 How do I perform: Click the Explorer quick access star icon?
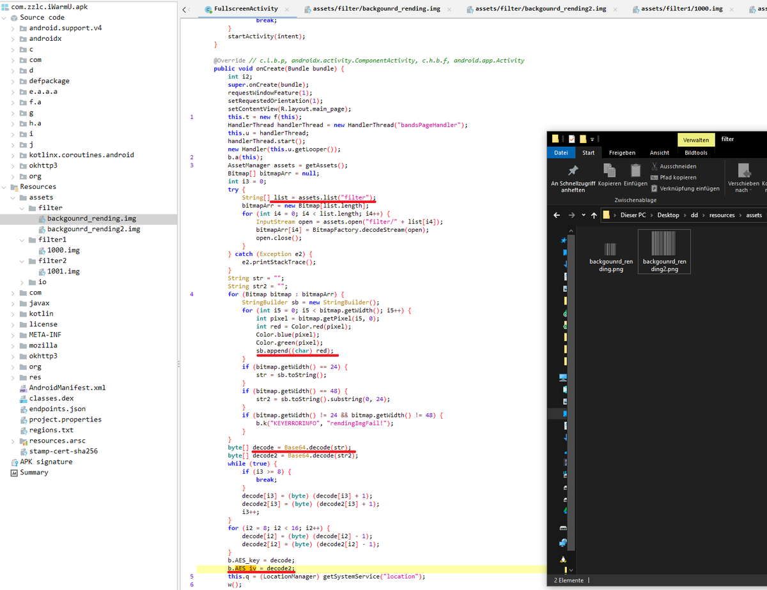[563, 240]
